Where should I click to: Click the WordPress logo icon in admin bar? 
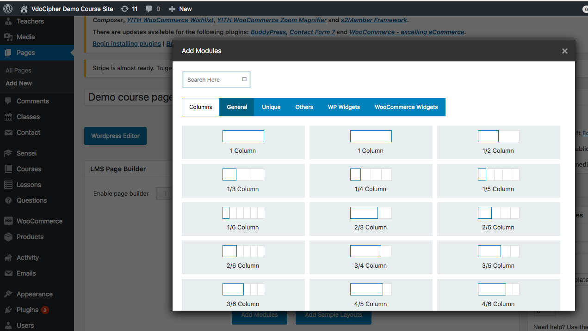[x=8, y=9]
